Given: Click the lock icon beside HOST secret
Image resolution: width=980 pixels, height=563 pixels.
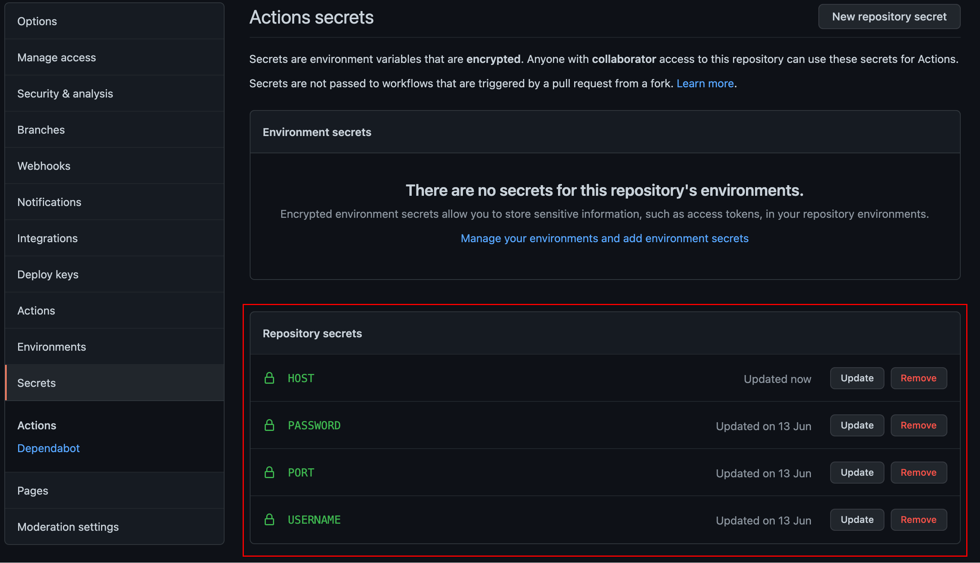Looking at the screenshot, I should tap(269, 378).
